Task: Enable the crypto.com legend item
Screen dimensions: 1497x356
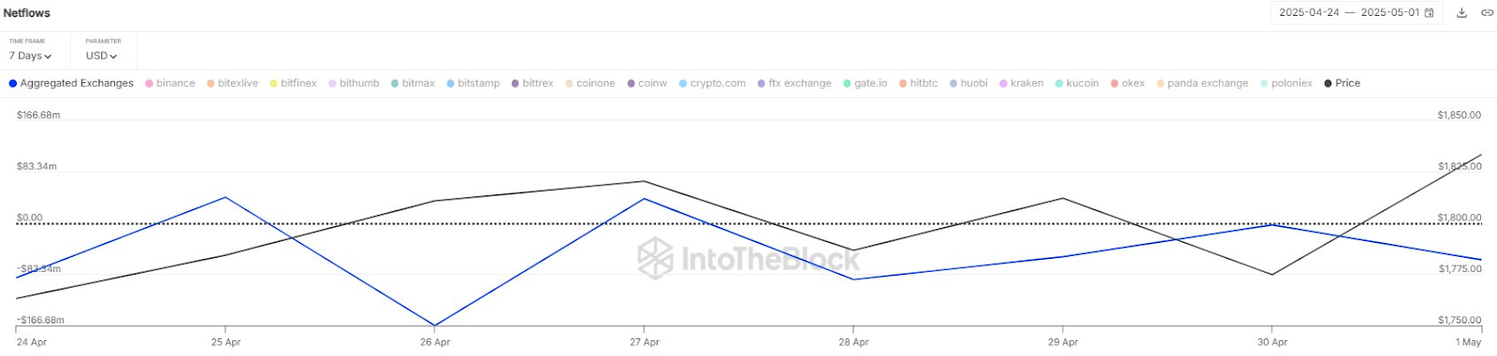Action: [x=712, y=83]
